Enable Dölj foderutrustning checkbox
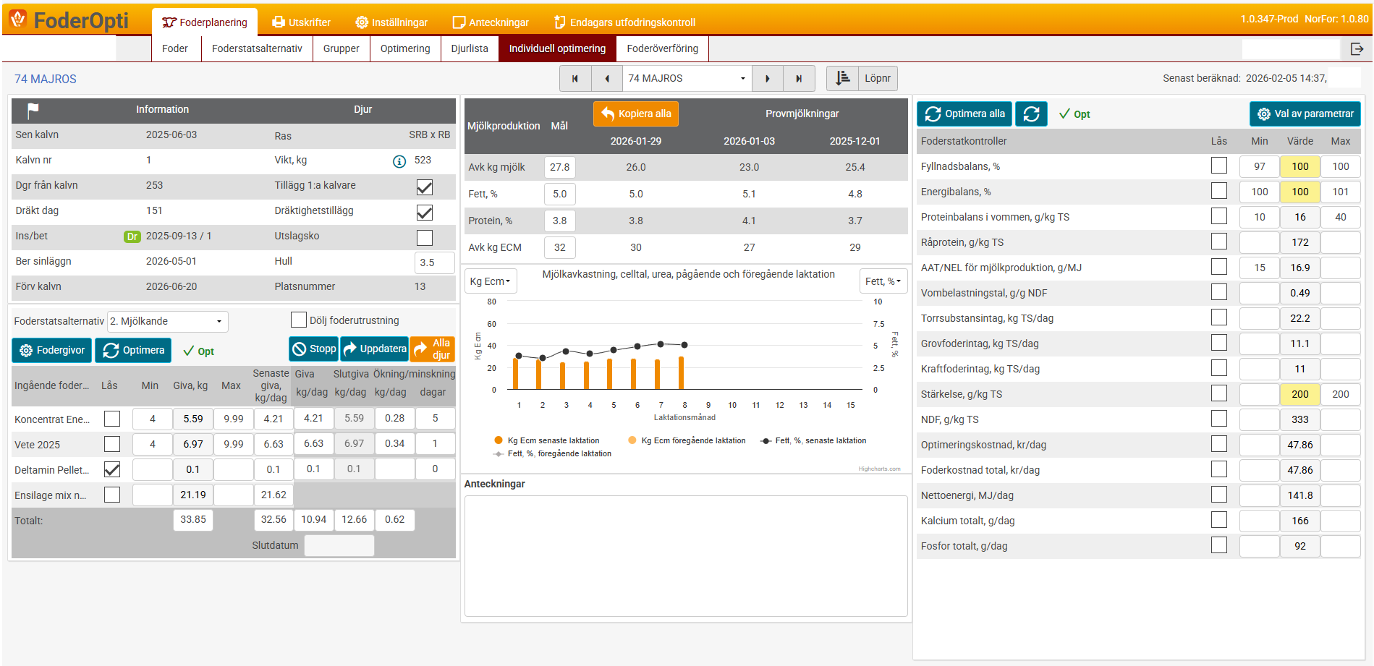 298,320
